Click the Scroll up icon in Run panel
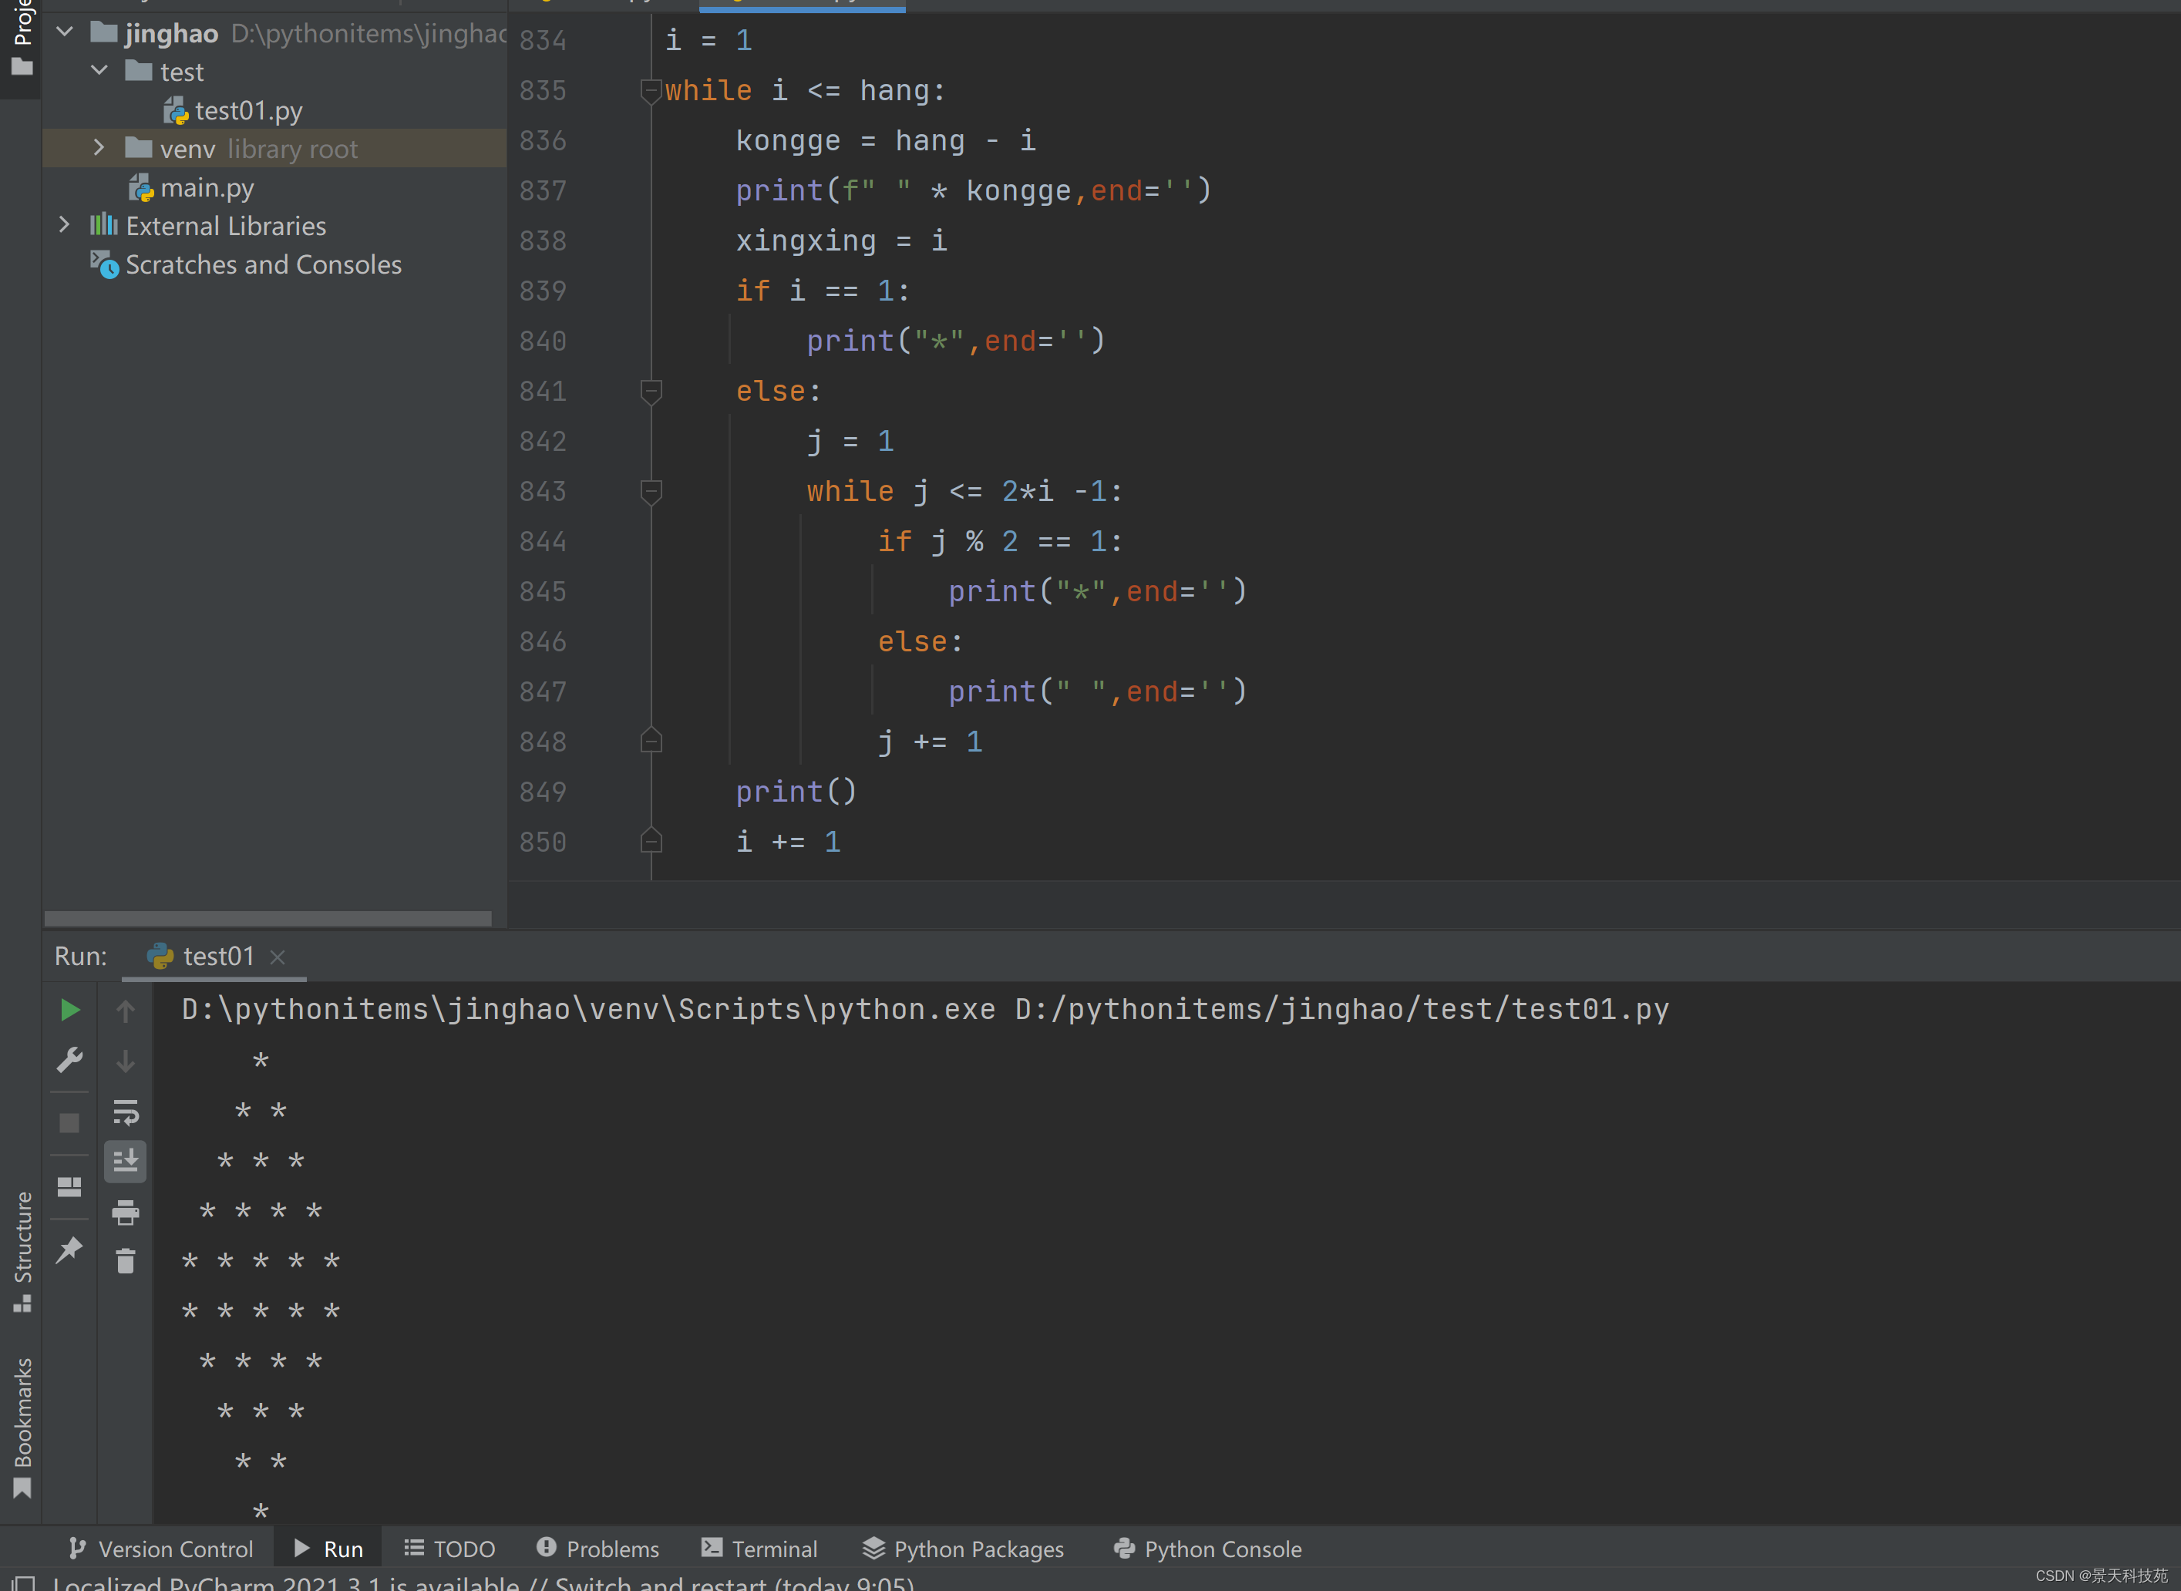 pyautogui.click(x=129, y=1012)
